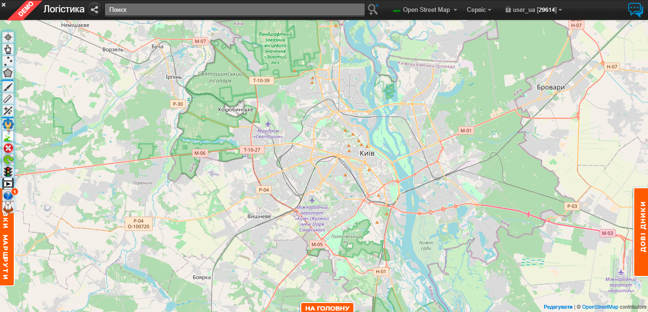
Task: Open the ДОВІДНИКИ side panel tab
Action: [x=642, y=232]
